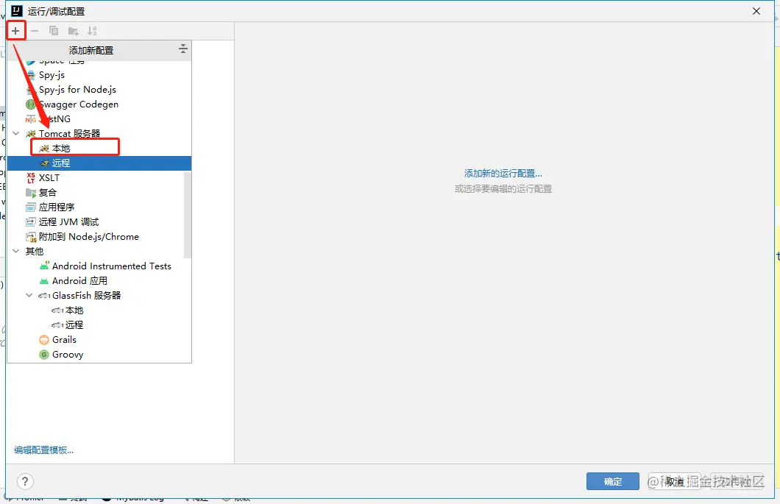Select the Swagger Codegen entry
This screenshot has height=504, width=780.
pos(99,104)
